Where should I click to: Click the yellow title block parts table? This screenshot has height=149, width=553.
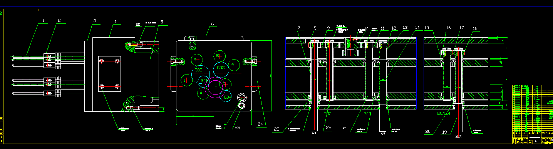pyautogui.click(x=532, y=114)
